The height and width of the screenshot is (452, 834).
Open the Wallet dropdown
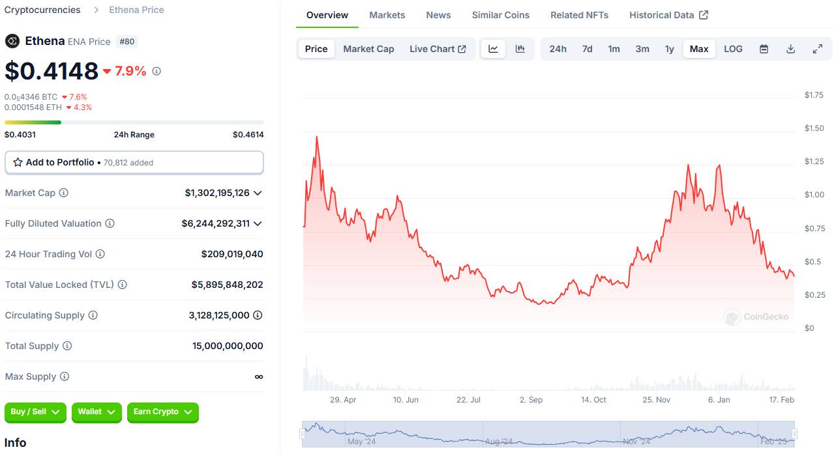click(97, 412)
